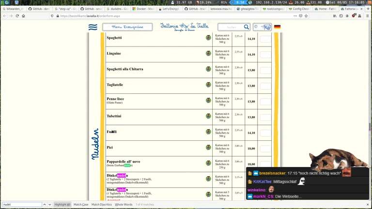Switch to the duckdns Google tab
This screenshot has width=372, height=209.
[117, 9]
